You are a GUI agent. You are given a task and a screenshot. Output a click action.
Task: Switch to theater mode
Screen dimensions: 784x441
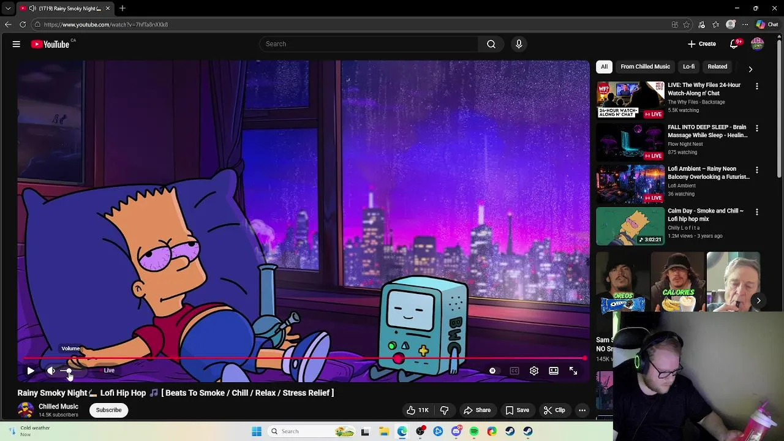(554, 371)
